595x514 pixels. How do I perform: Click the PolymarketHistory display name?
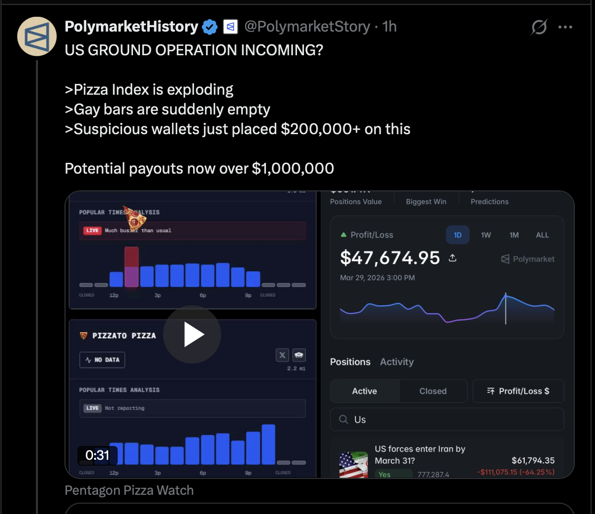point(132,27)
